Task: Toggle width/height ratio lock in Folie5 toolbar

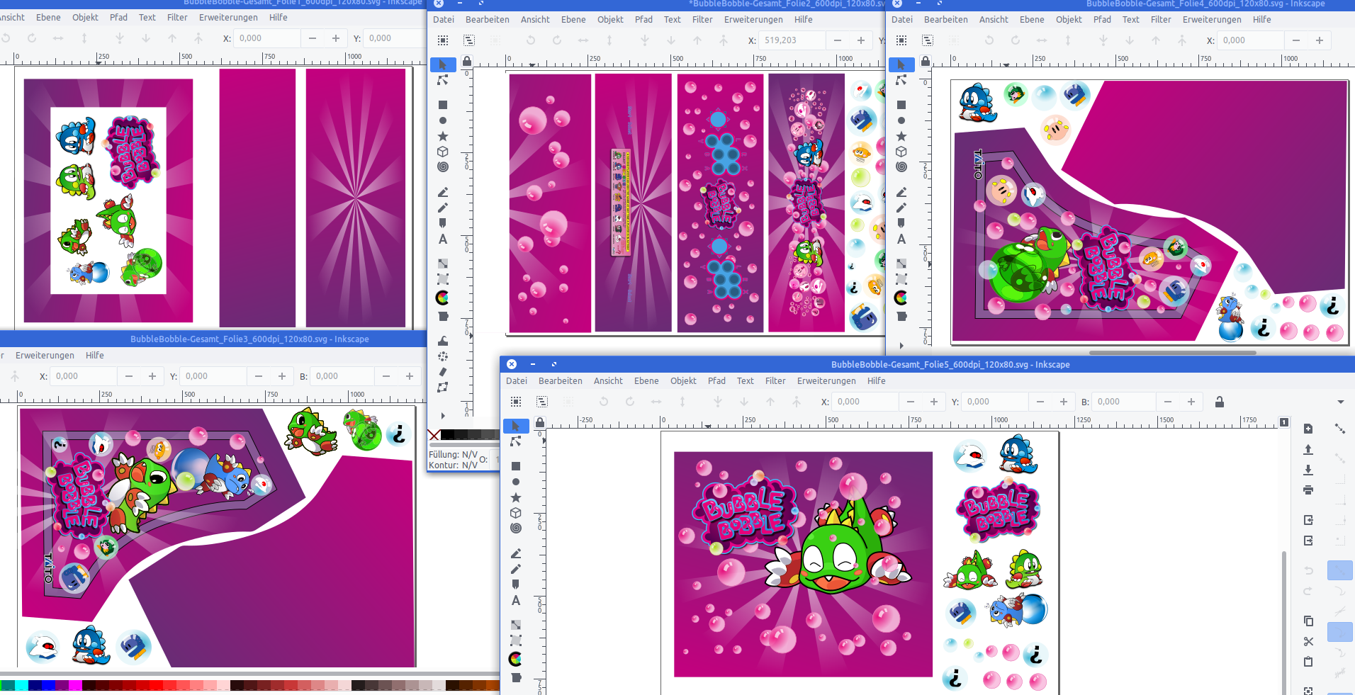Action: [1220, 402]
